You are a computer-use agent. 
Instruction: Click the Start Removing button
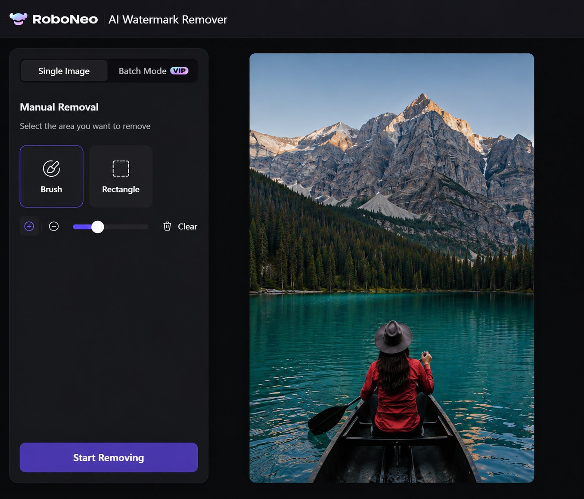coord(109,457)
